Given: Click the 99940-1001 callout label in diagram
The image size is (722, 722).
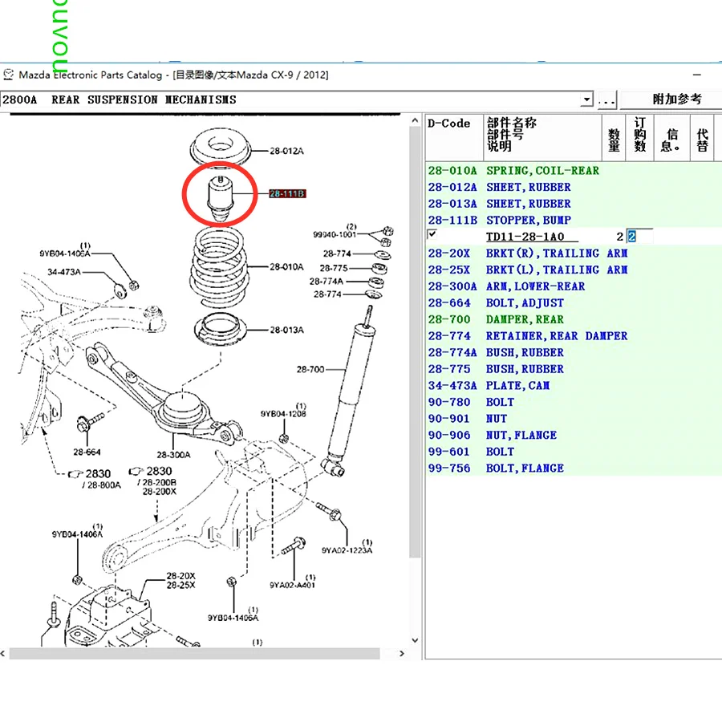Looking at the screenshot, I should click(x=335, y=235).
